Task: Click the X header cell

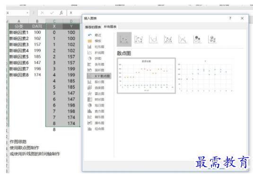Action: click(54, 26)
